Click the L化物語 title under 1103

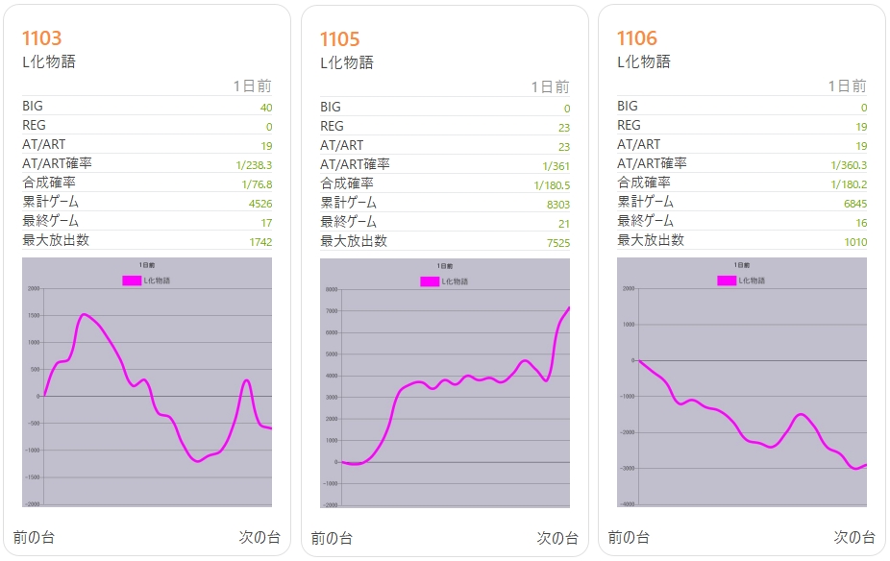[49, 62]
